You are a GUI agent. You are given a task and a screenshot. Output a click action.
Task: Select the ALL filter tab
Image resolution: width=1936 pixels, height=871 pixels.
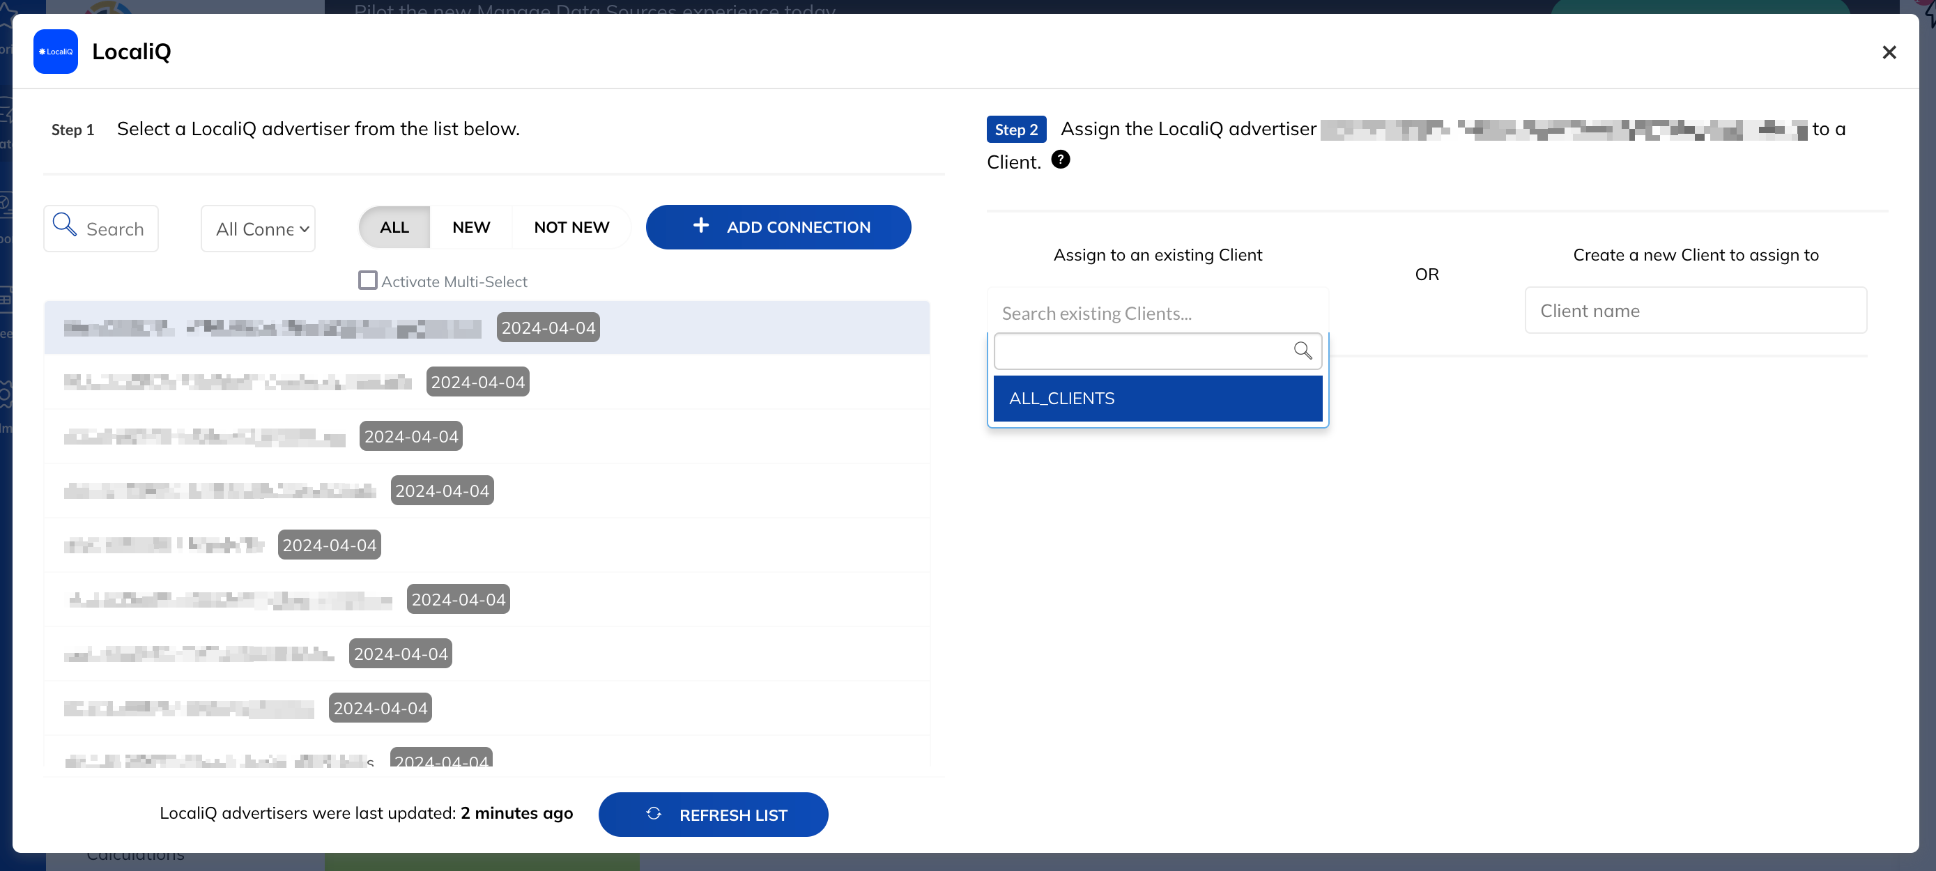coord(394,227)
